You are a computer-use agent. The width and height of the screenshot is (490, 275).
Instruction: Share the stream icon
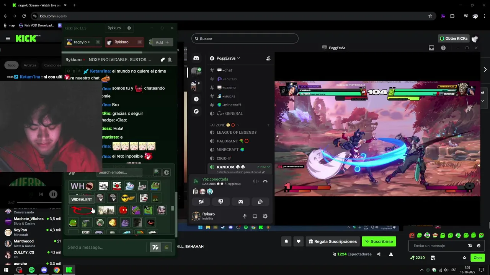click(379, 254)
